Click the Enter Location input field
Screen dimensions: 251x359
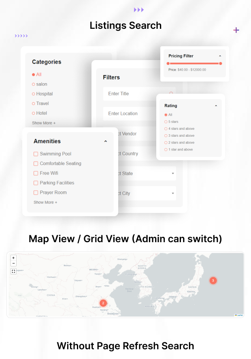coord(138,114)
